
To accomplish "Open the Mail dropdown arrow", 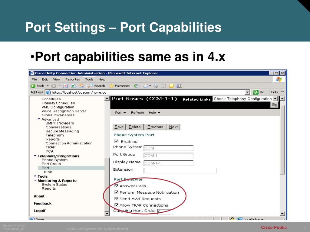I will (150, 86).
